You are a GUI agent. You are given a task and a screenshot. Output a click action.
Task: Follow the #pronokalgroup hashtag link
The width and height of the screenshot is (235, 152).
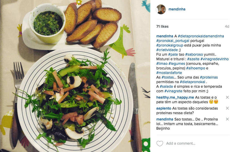(170, 45)
